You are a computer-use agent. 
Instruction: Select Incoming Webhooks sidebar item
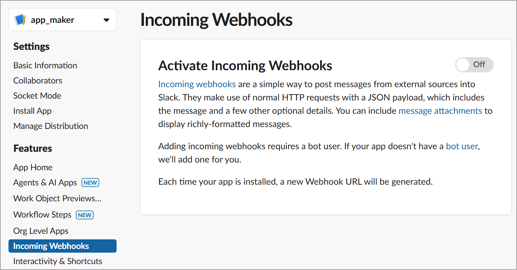[x=51, y=246]
